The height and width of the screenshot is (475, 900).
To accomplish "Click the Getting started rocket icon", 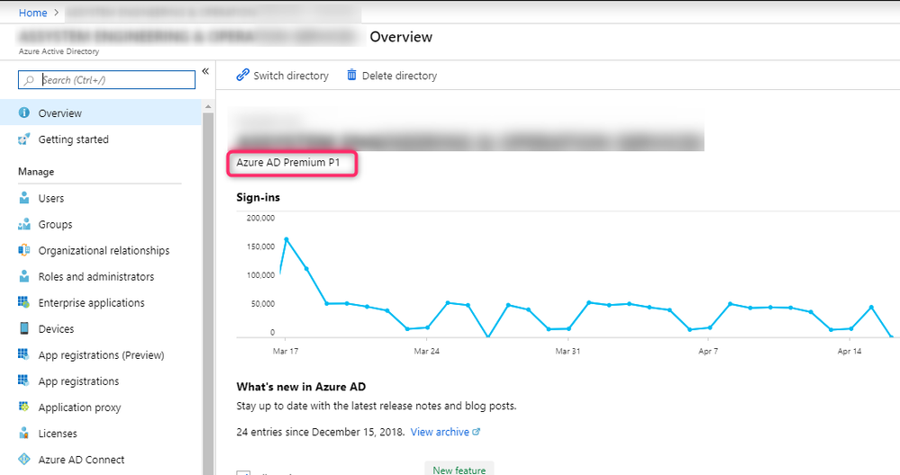I will pos(24,139).
